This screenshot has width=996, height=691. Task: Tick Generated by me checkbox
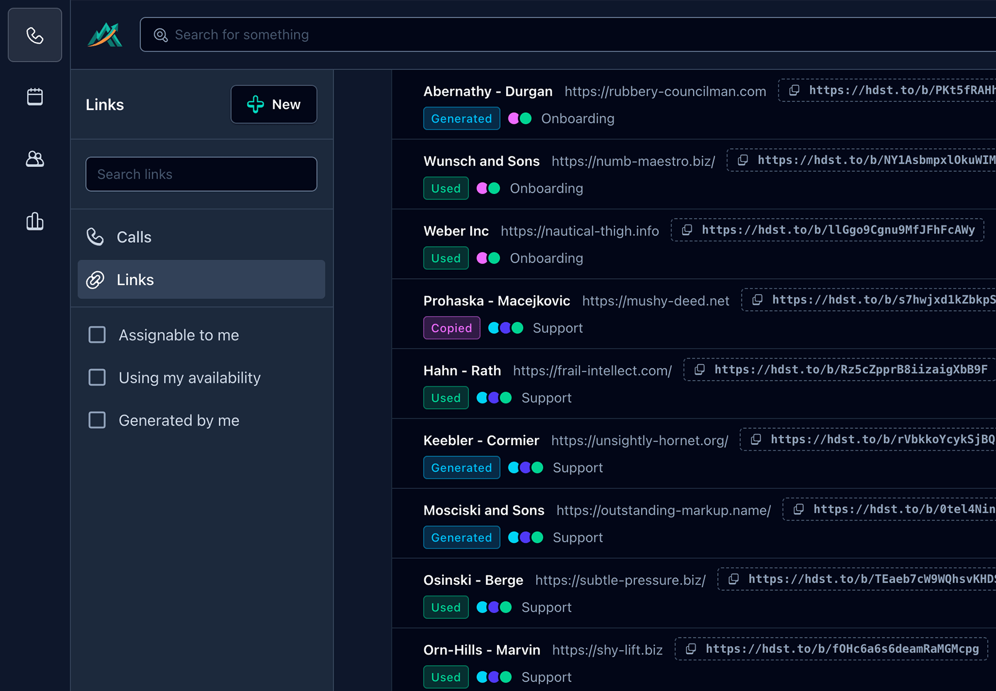[x=97, y=420]
